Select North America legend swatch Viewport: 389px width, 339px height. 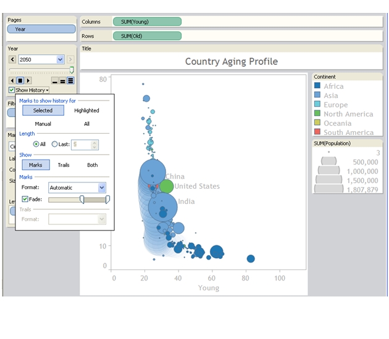[317, 113]
